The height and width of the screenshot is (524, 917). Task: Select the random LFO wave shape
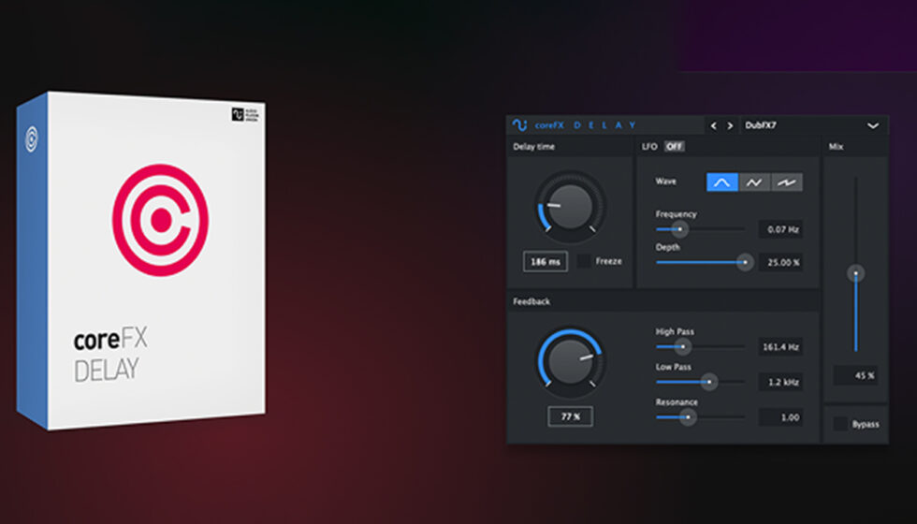pyautogui.click(x=787, y=182)
